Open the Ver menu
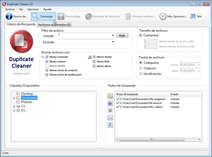This screenshot has width=212, height=157. click(x=21, y=9)
